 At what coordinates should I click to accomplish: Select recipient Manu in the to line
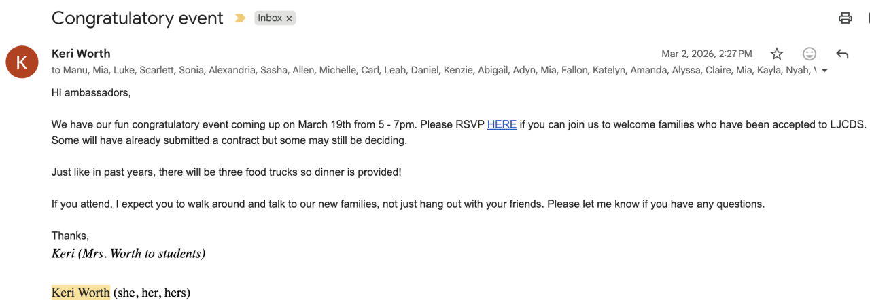tap(75, 70)
